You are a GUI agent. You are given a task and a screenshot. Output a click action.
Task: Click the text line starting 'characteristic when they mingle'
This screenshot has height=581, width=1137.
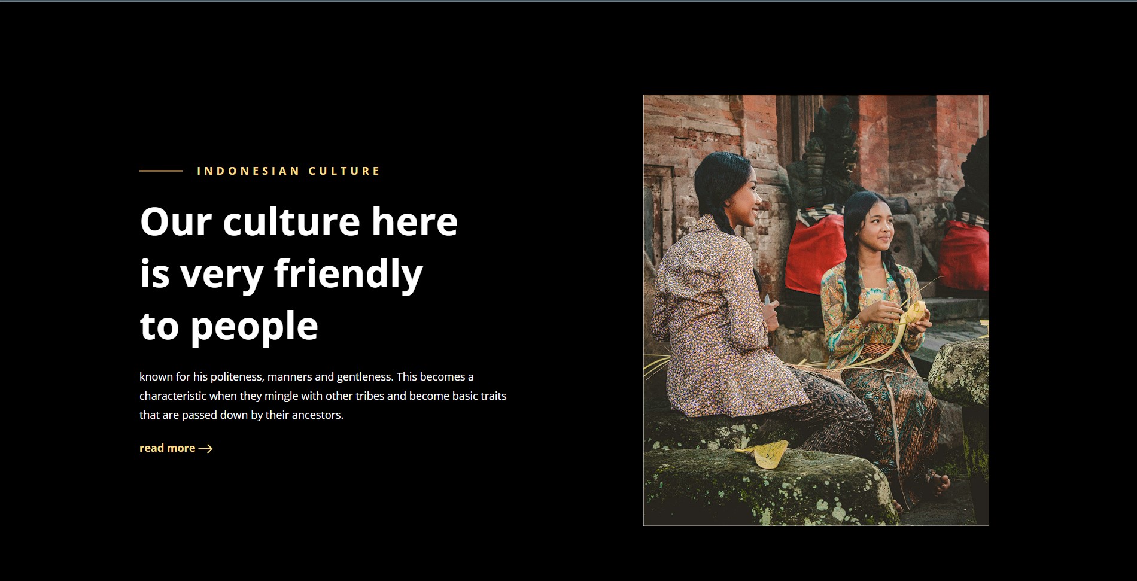pyautogui.click(x=323, y=396)
